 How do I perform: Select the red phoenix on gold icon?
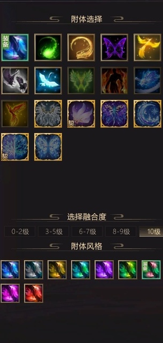(15, 114)
